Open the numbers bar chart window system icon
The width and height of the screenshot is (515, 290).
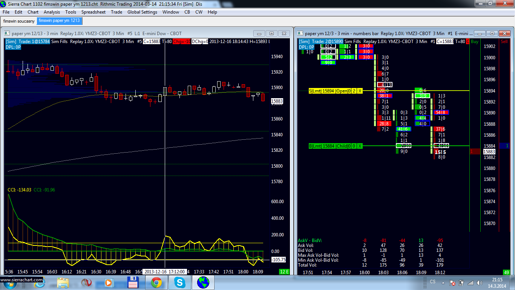click(x=301, y=33)
